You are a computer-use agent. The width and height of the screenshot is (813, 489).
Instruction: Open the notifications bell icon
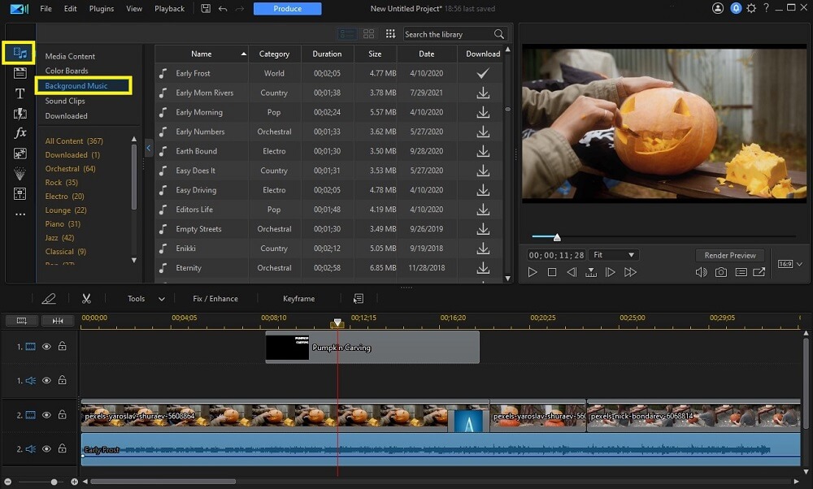(735, 8)
